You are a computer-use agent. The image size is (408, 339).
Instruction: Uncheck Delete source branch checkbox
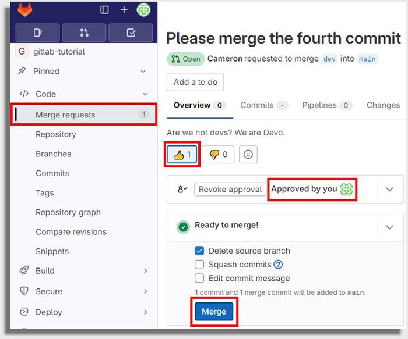tap(199, 251)
